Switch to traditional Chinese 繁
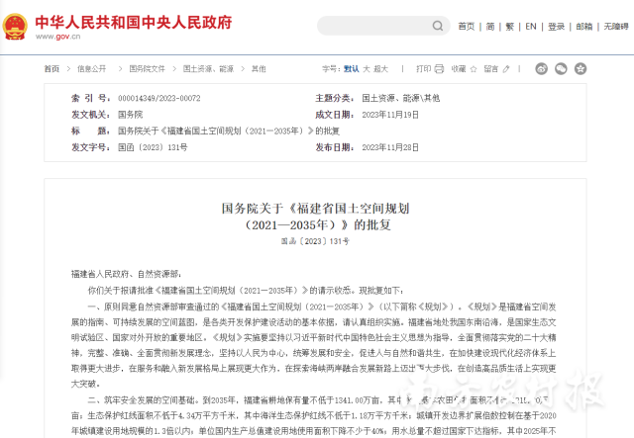Screen dimensions: 634x438 tap(510, 27)
